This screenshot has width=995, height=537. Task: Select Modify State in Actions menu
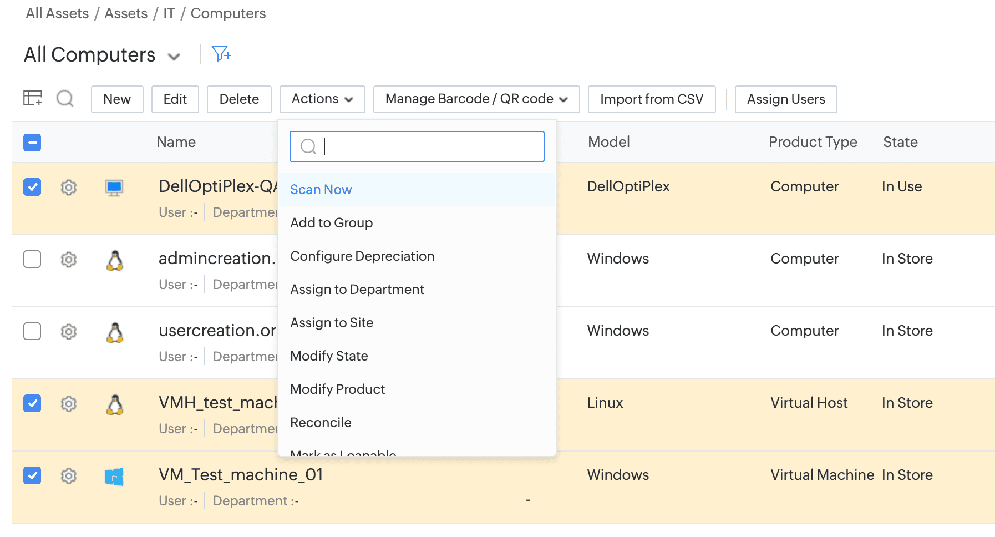329,356
